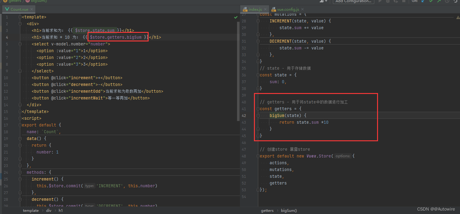This screenshot has width=460, height=214.
Task: Click 'number: 1' in data return
Action: click(x=48, y=152)
